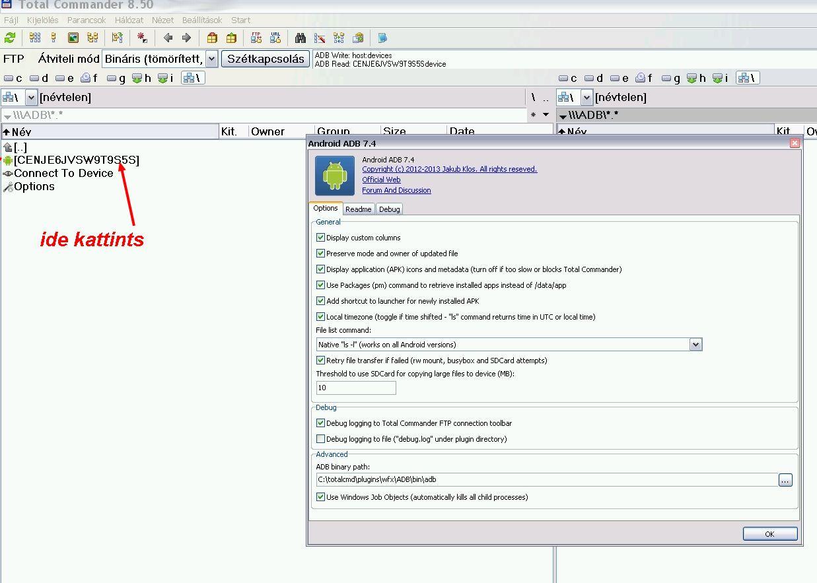Toggle Debug logging to FTP toolbar checkbox
This screenshot has width=817, height=583.
[321, 423]
